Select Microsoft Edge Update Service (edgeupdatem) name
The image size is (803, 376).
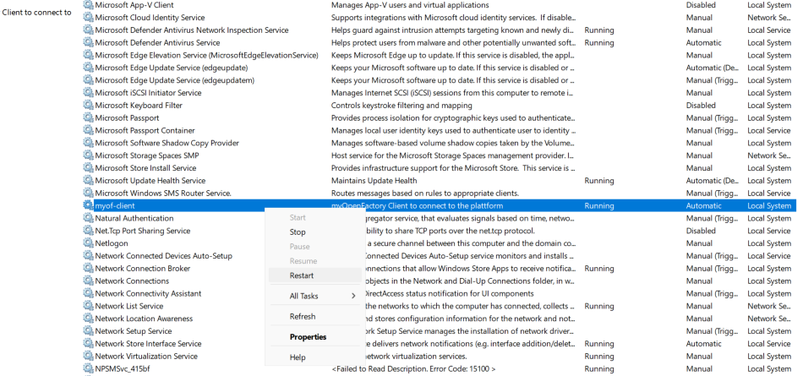[x=175, y=80]
